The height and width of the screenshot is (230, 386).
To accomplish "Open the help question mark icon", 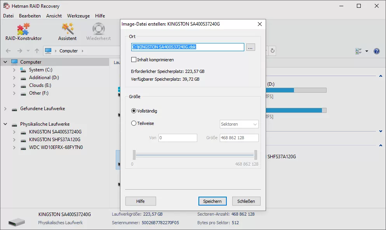I will 377,51.
